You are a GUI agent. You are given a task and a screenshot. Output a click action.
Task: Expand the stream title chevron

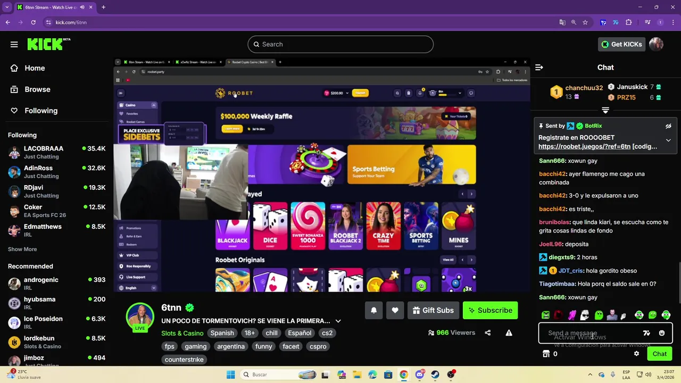click(x=338, y=321)
